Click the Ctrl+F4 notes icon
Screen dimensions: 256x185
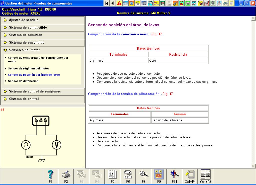click(190, 176)
